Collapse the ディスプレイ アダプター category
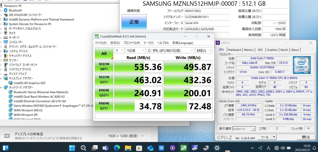 pos(1,78)
